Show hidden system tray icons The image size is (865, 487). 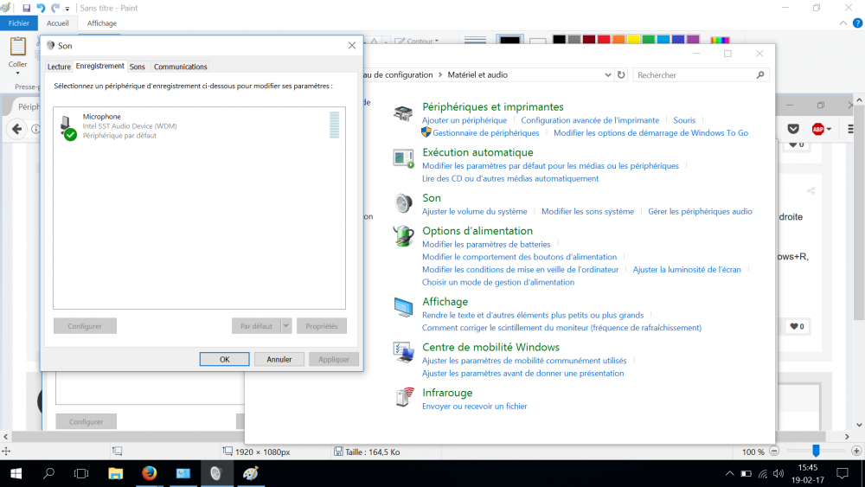coord(730,473)
